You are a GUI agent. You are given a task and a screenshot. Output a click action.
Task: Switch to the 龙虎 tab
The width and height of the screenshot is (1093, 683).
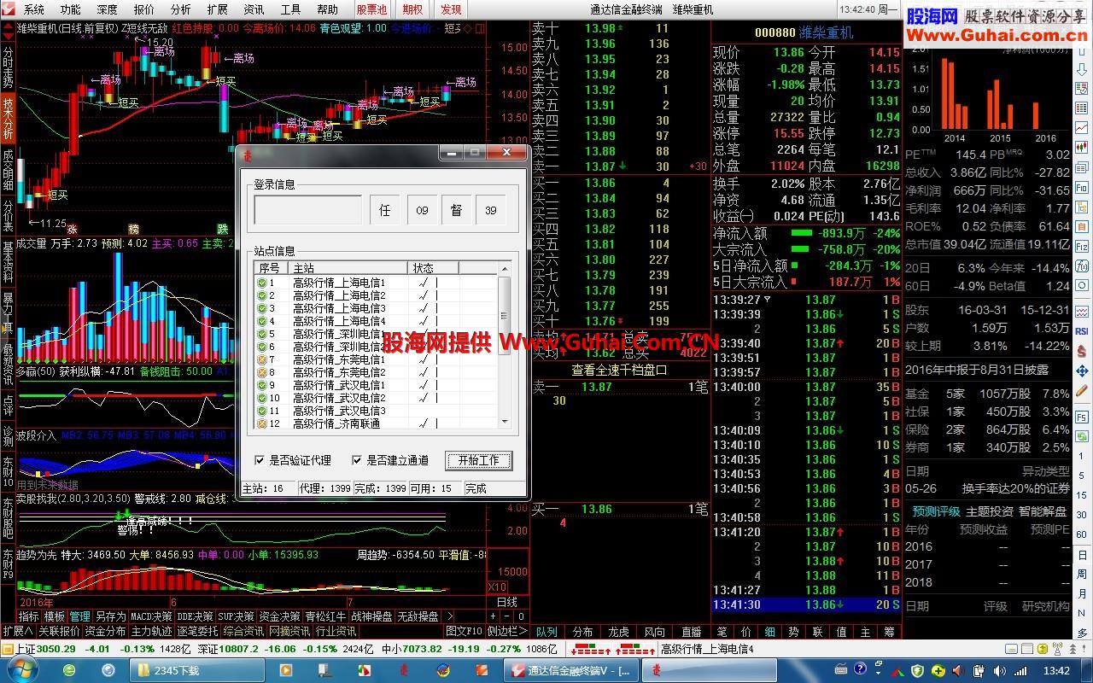click(618, 632)
